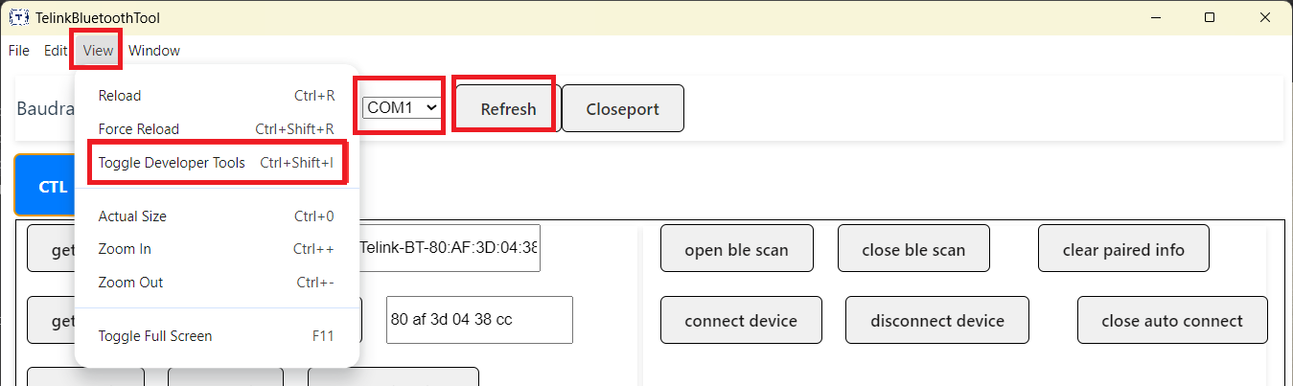Close the TelinkBluetoothTool window
This screenshot has height=386, width=1293.
[x=1265, y=17]
